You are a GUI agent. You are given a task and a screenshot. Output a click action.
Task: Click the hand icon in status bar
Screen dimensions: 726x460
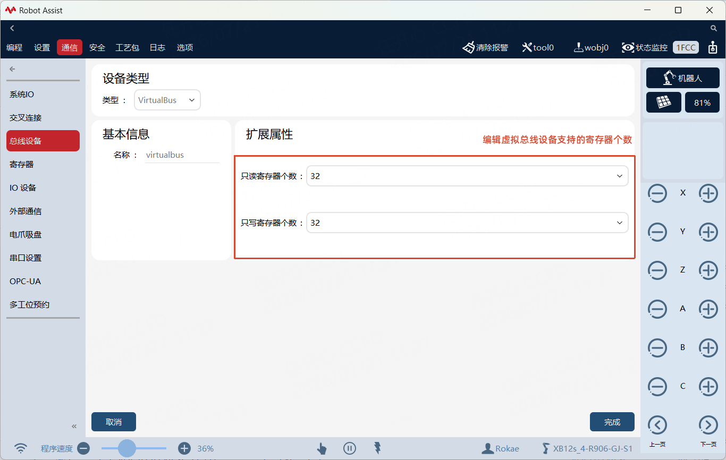click(322, 448)
